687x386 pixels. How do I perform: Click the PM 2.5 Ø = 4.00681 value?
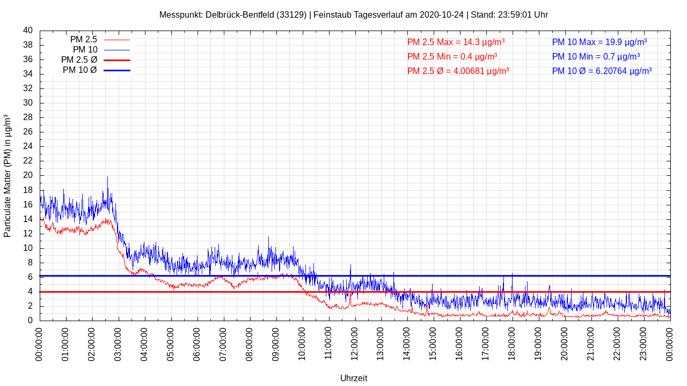458,71
